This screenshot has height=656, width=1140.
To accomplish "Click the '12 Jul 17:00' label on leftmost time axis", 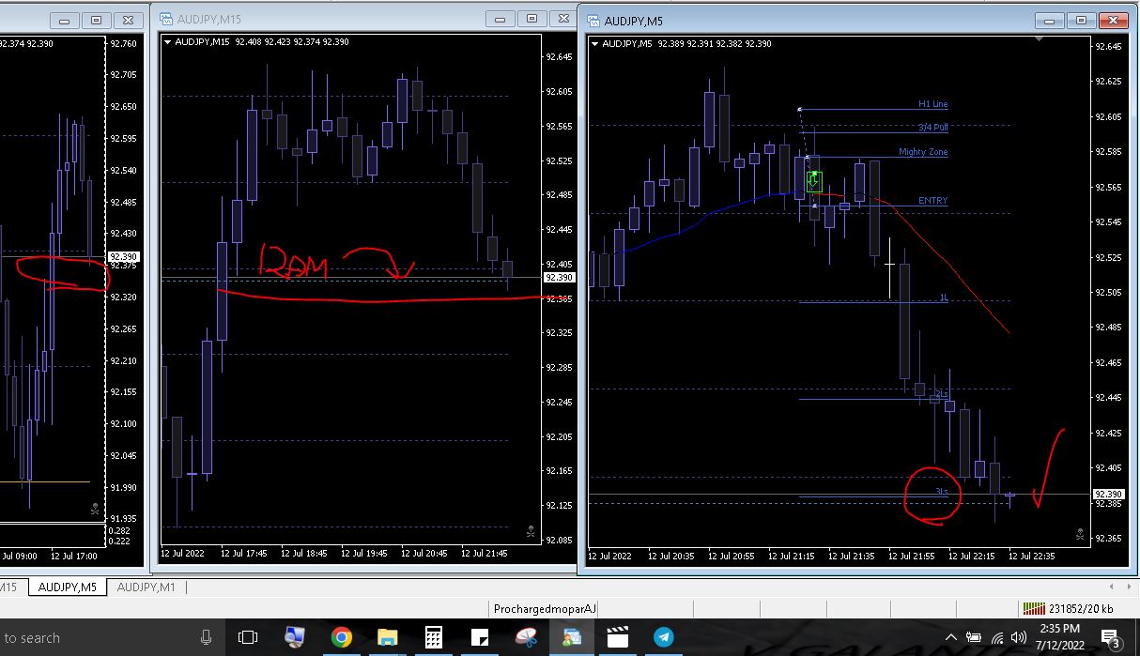I will pyautogui.click(x=75, y=556).
